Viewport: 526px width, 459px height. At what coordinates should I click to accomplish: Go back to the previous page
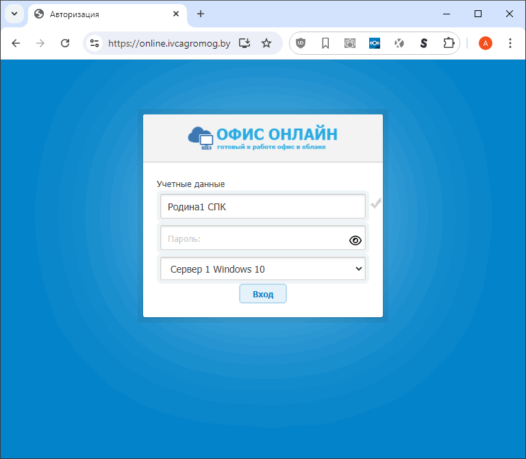click(x=16, y=43)
